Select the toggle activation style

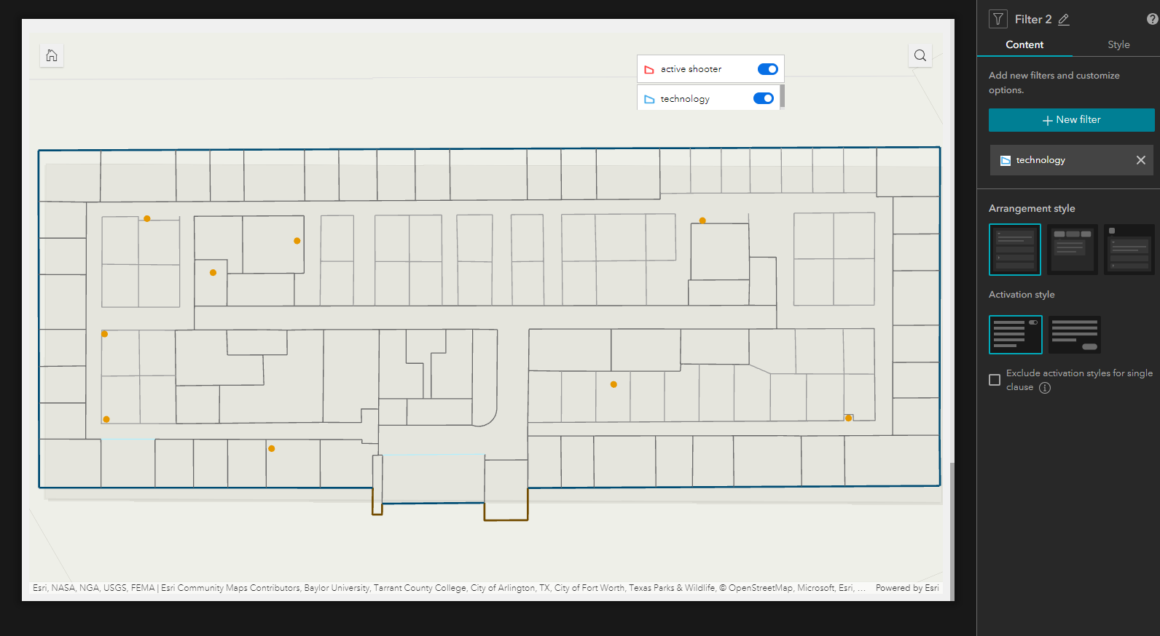point(1016,335)
